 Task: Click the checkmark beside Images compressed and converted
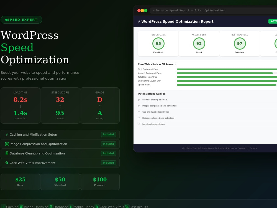coord(139,106)
